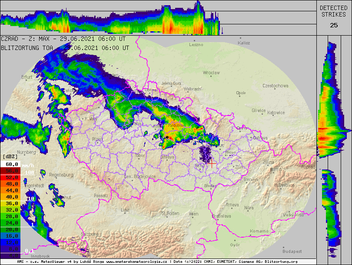Click the Jihlava city label
Image resolution: width=352 pixels, height=265 pixels.
[x=167, y=157]
